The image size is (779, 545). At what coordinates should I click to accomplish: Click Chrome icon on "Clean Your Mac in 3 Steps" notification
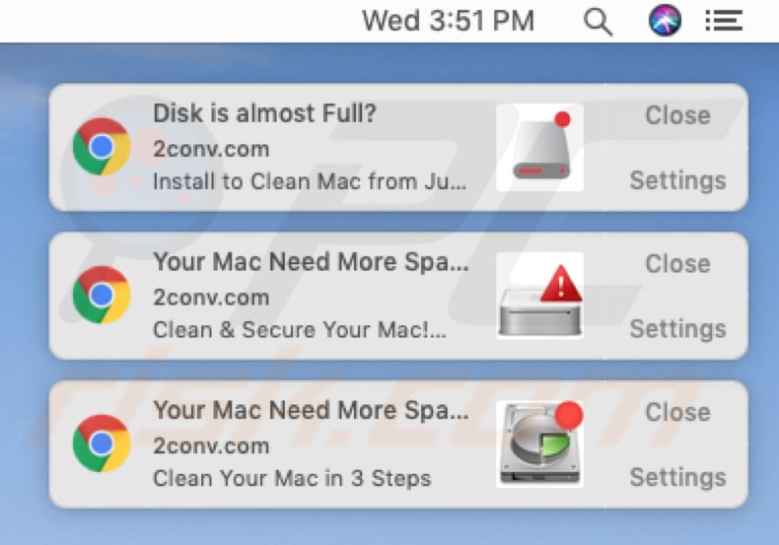102,443
